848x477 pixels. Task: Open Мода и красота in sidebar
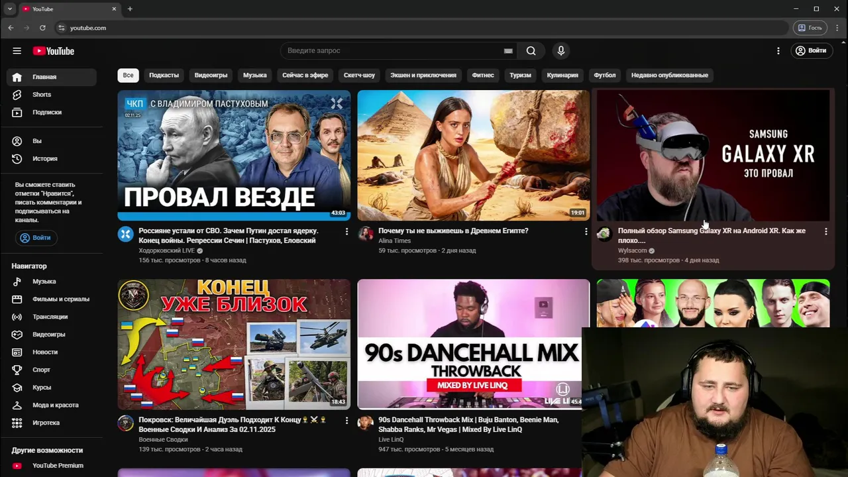[52, 405]
